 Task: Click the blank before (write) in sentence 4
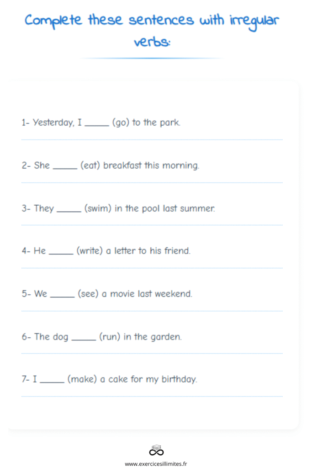click(61, 254)
